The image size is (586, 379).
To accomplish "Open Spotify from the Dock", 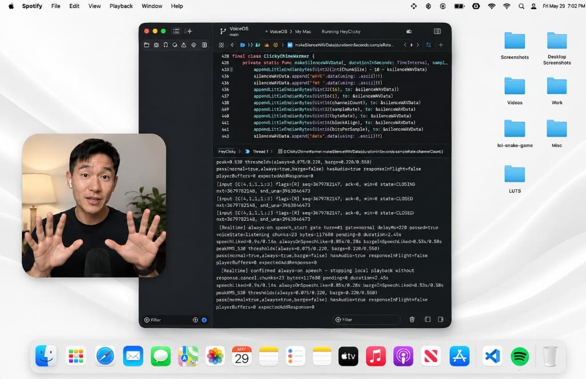I will (520, 356).
